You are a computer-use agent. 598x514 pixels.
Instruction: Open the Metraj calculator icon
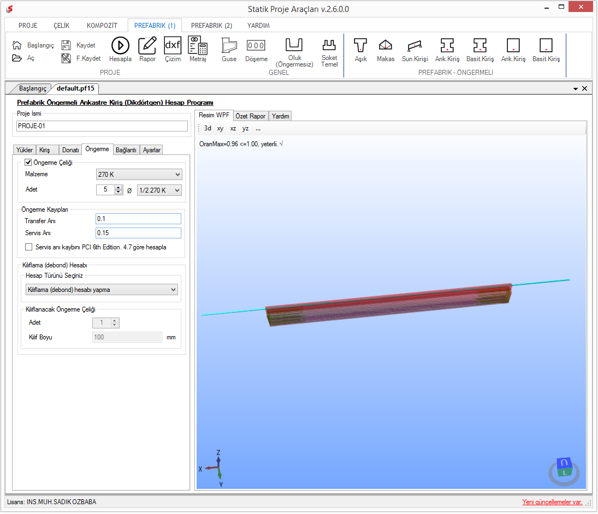point(198,45)
